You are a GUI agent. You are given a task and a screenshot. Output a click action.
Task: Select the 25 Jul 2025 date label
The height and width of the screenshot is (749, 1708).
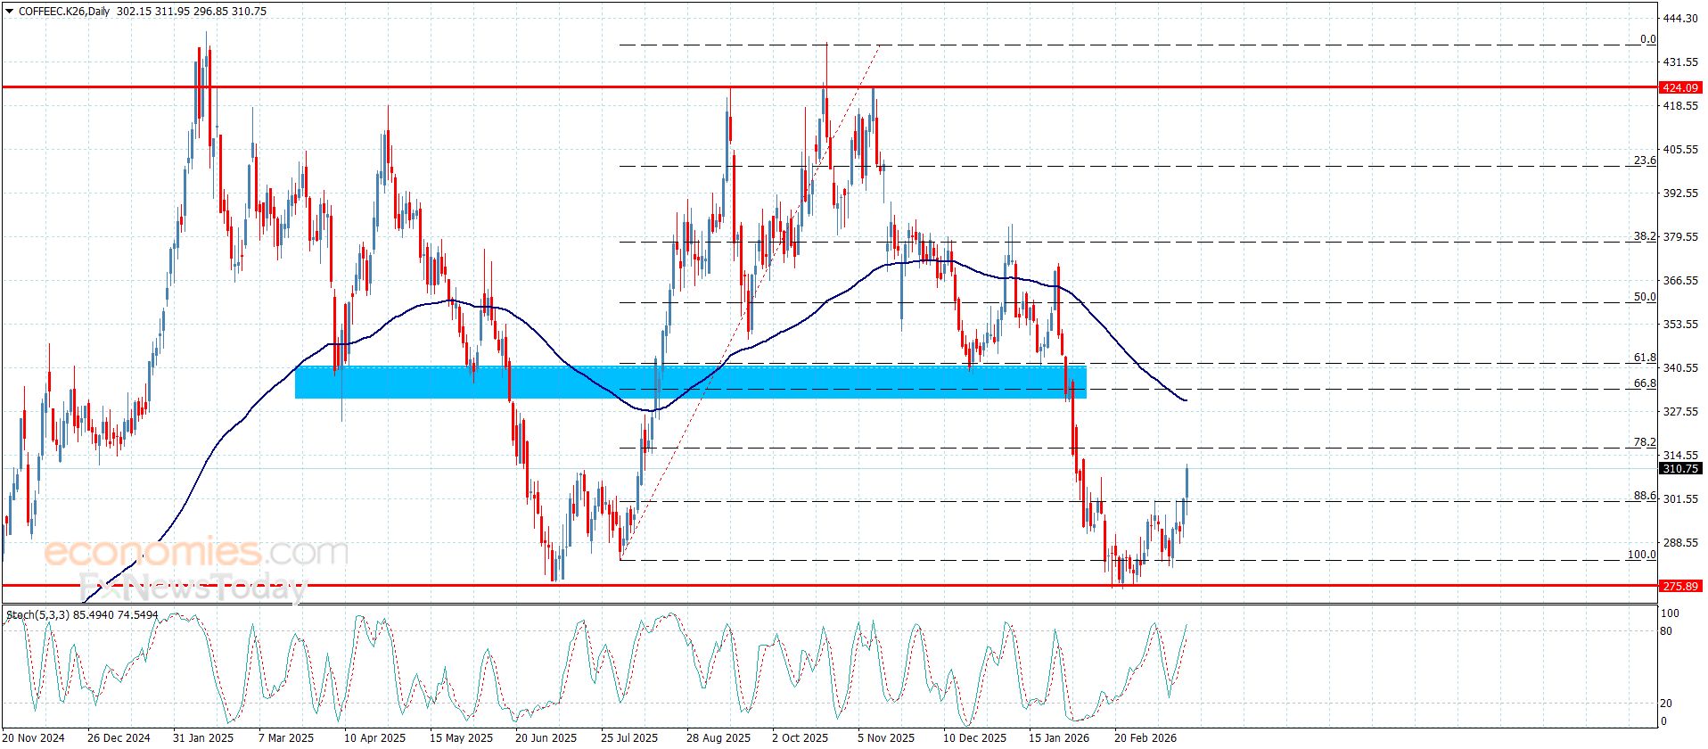coord(629,738)
